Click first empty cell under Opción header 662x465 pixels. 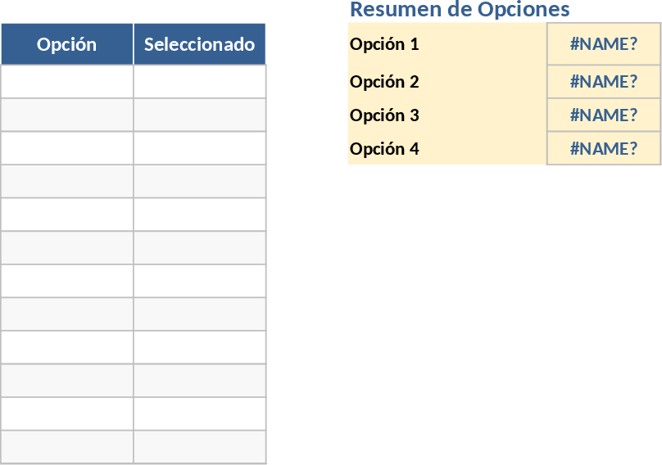click(x=67, y=82)
